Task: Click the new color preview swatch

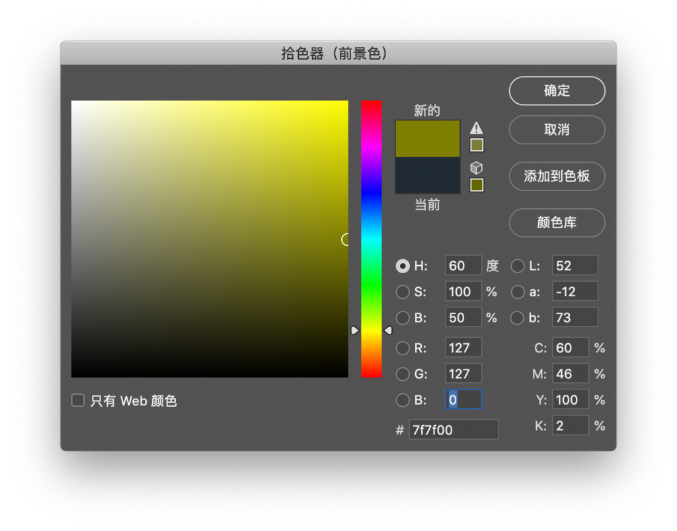Action: pos(427,138)
